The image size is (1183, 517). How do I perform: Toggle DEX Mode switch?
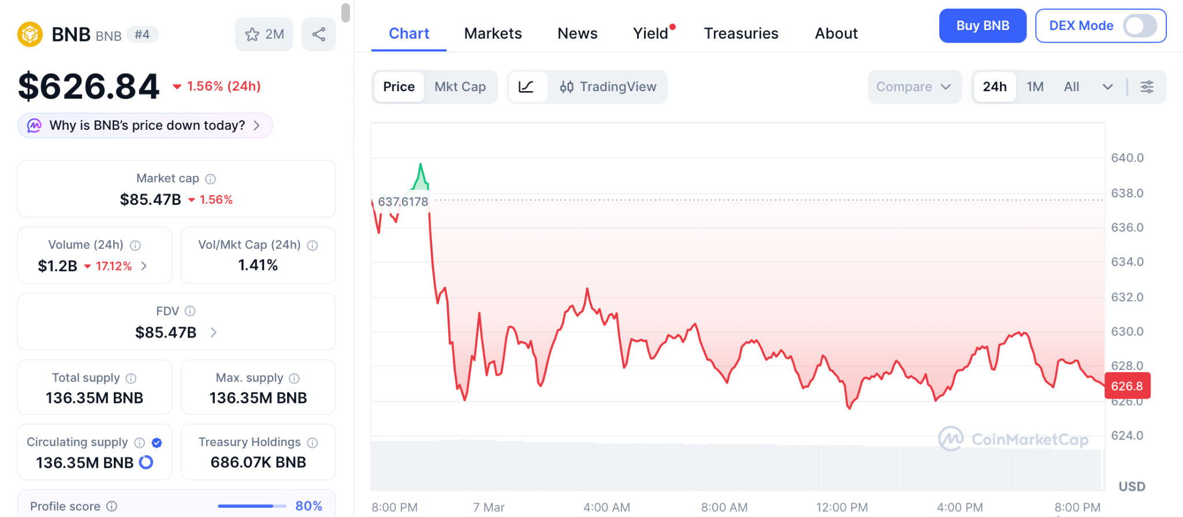point(1139,26)
